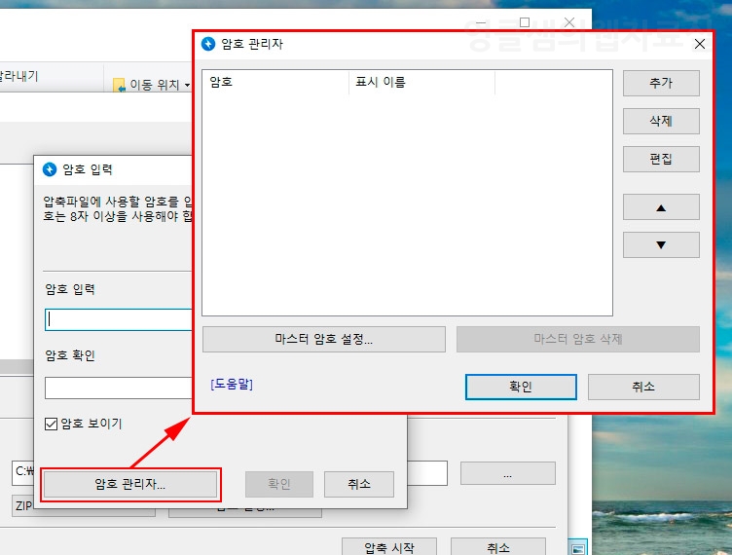
Task: Click the 이동 위치 folder icon
Action: pyautogui.click(x=119, y=85)
